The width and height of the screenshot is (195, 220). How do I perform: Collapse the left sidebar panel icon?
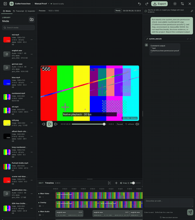(x=5, y=4)
